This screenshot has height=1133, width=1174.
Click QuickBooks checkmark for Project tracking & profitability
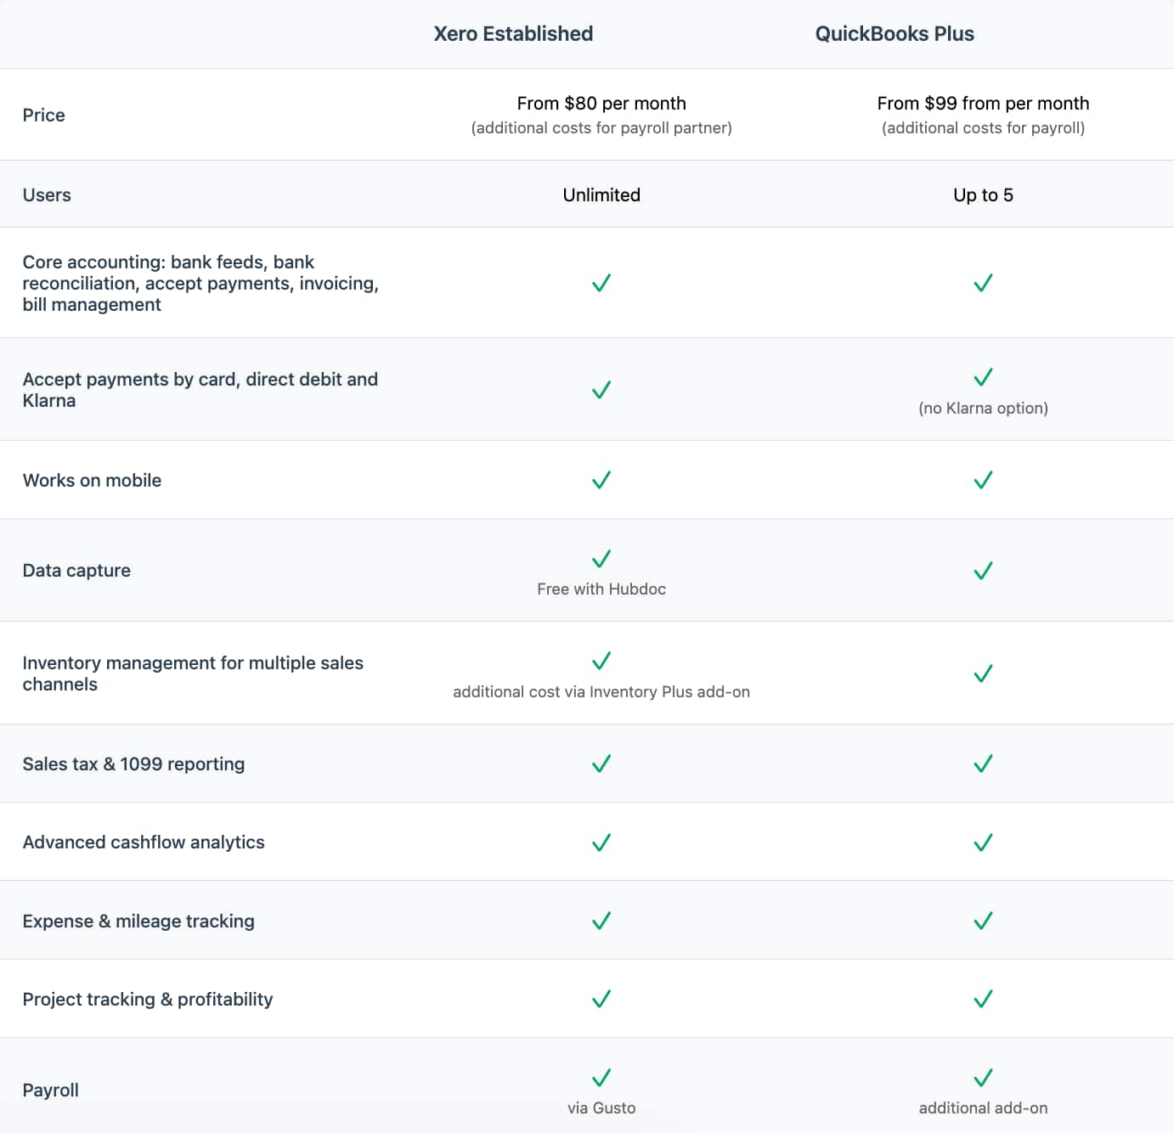983,999
